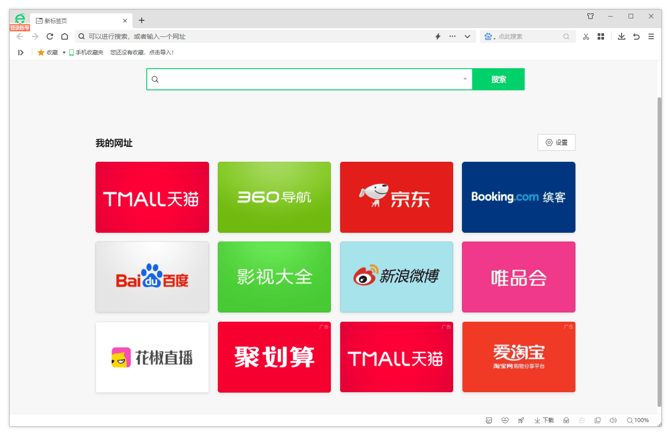Toggle the split-screen icon in status bar
This screenshot has width=671, height=436.
pyautogui.click(x=598, y=420)
